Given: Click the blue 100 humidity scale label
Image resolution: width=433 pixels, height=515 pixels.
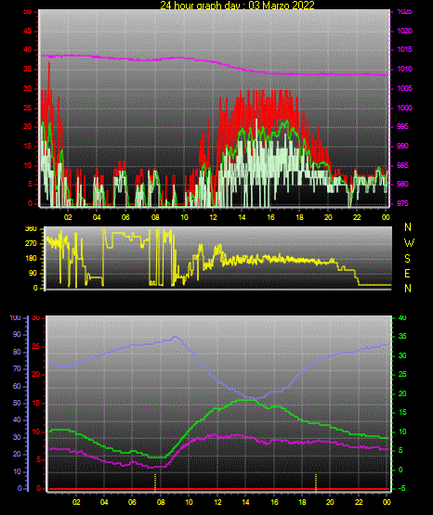Looking at the screenshot, I should point(15,318).
